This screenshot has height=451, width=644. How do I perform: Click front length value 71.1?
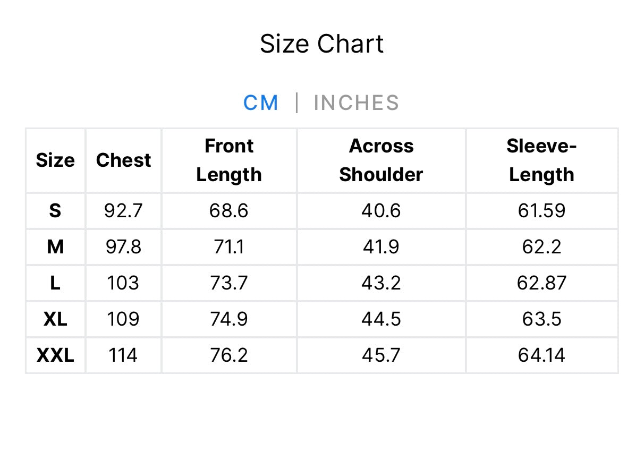pyautogui.click(x=229, y=247)
